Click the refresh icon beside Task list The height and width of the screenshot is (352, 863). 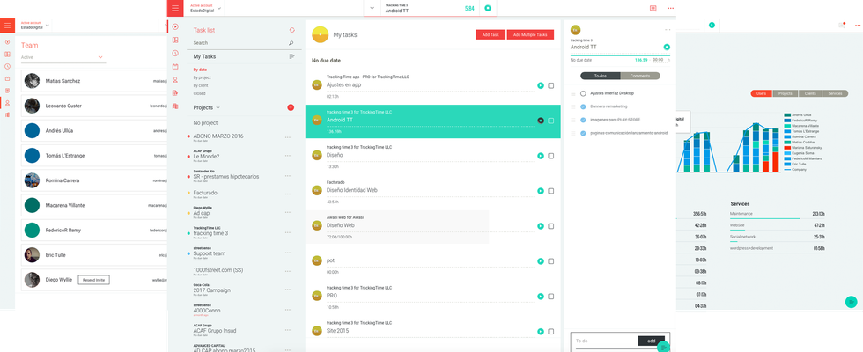(291, 30)
